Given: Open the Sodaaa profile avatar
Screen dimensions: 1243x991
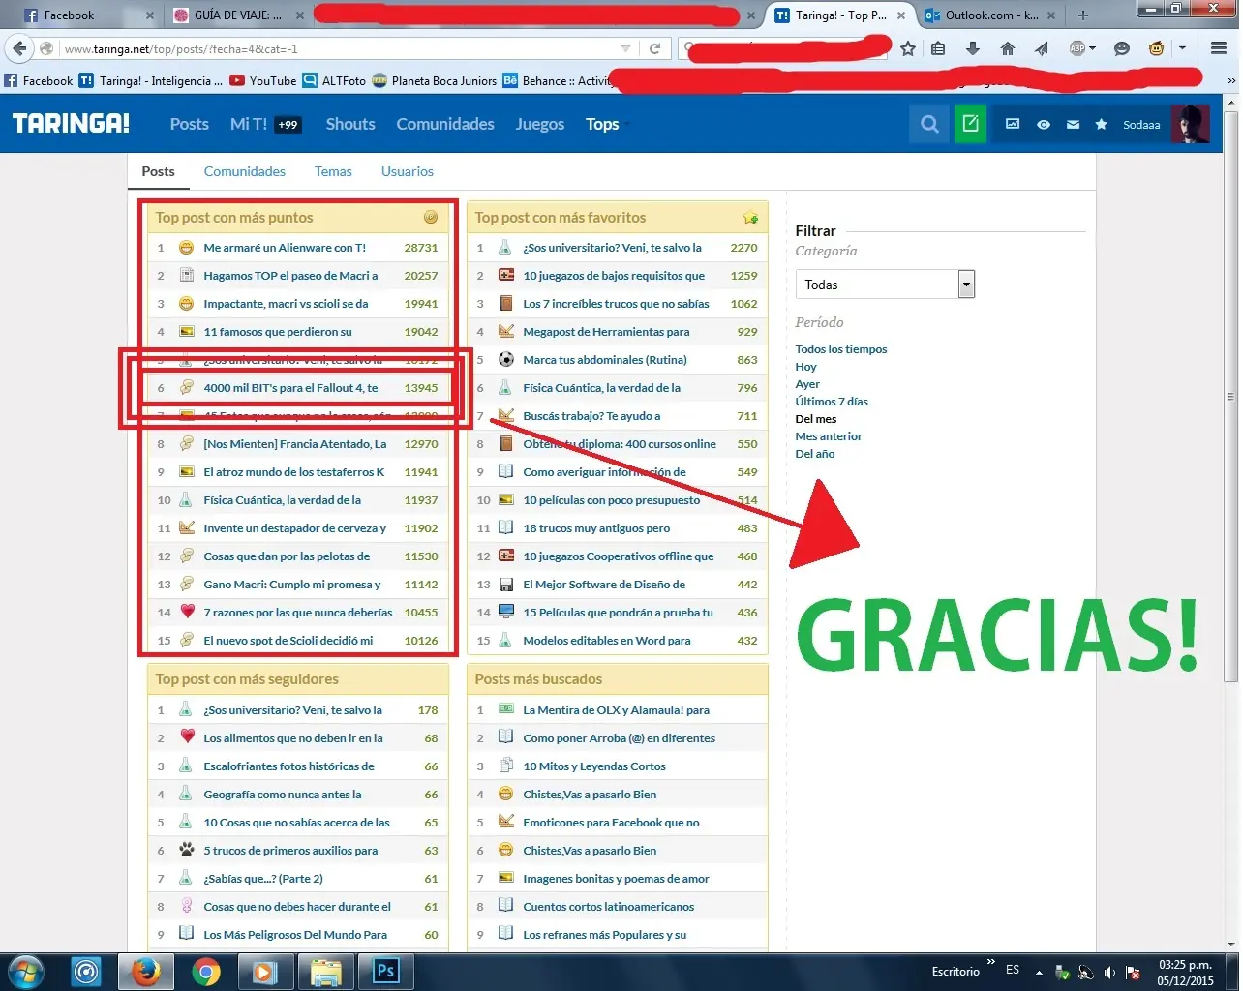Looking at the screenshot, I should point(1190,124).
